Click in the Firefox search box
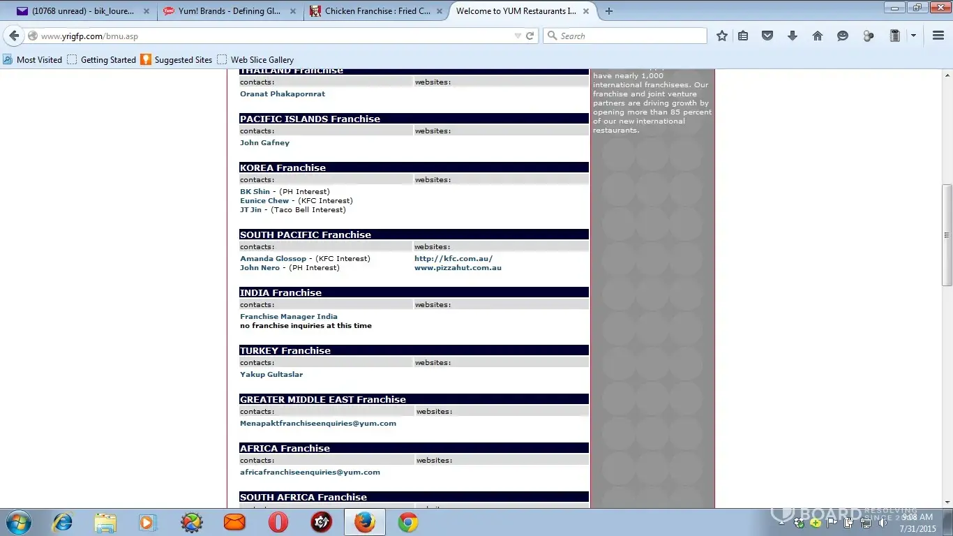 [625, 36]
